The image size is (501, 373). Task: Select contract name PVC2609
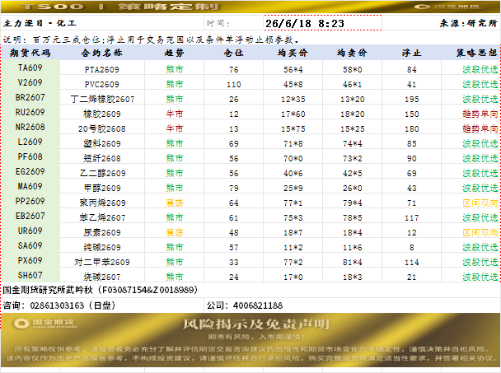pyautogui.click(x=102, y=84)
